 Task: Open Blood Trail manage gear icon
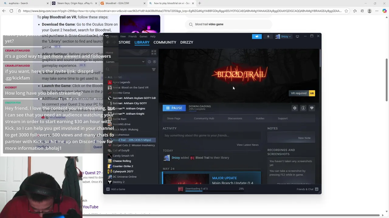click(x=294, y=108)
